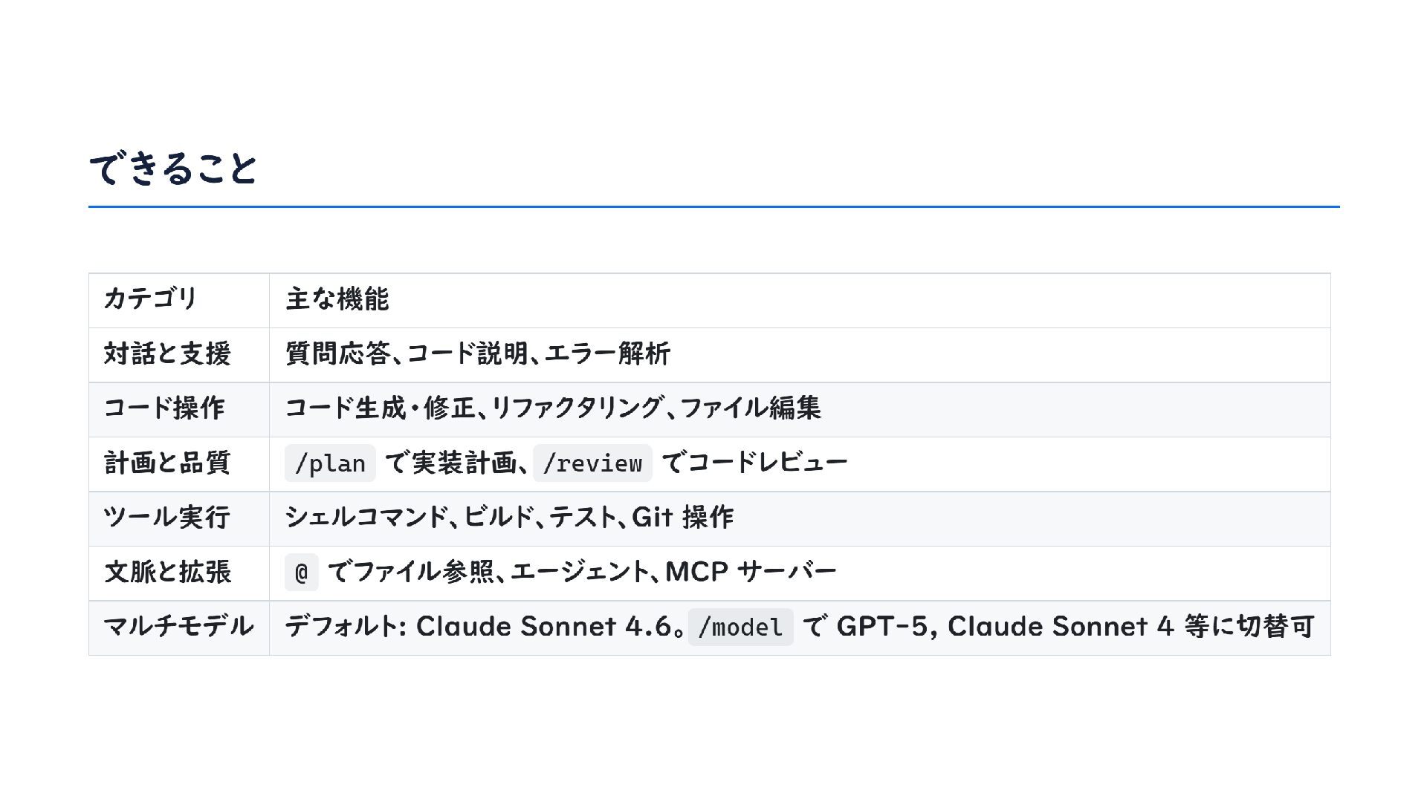The image size is (1427, 802).
Task: Click the /plan code badge
Action: click(330, 463)
